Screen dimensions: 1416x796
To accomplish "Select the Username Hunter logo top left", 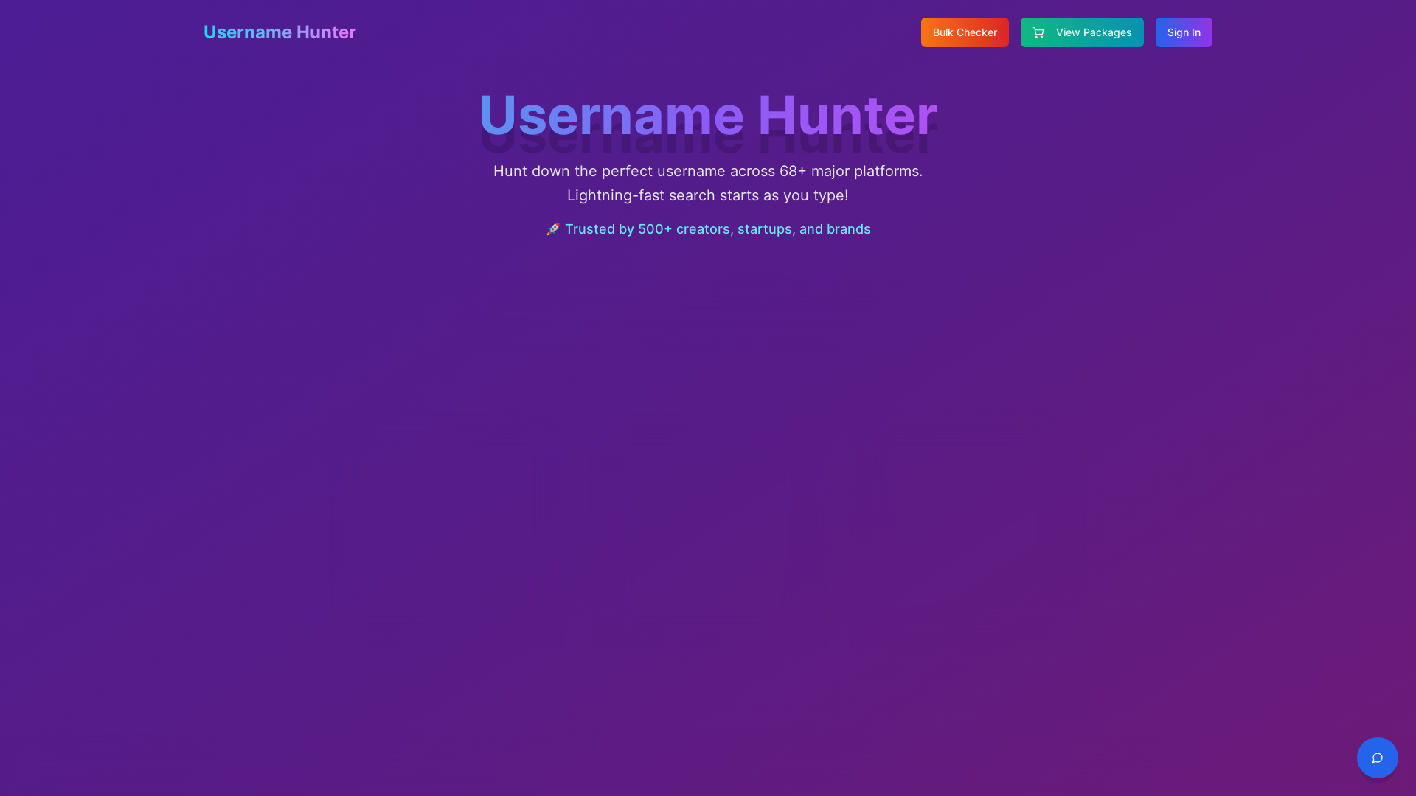I will pyautogui.click(x=279, y=32).
